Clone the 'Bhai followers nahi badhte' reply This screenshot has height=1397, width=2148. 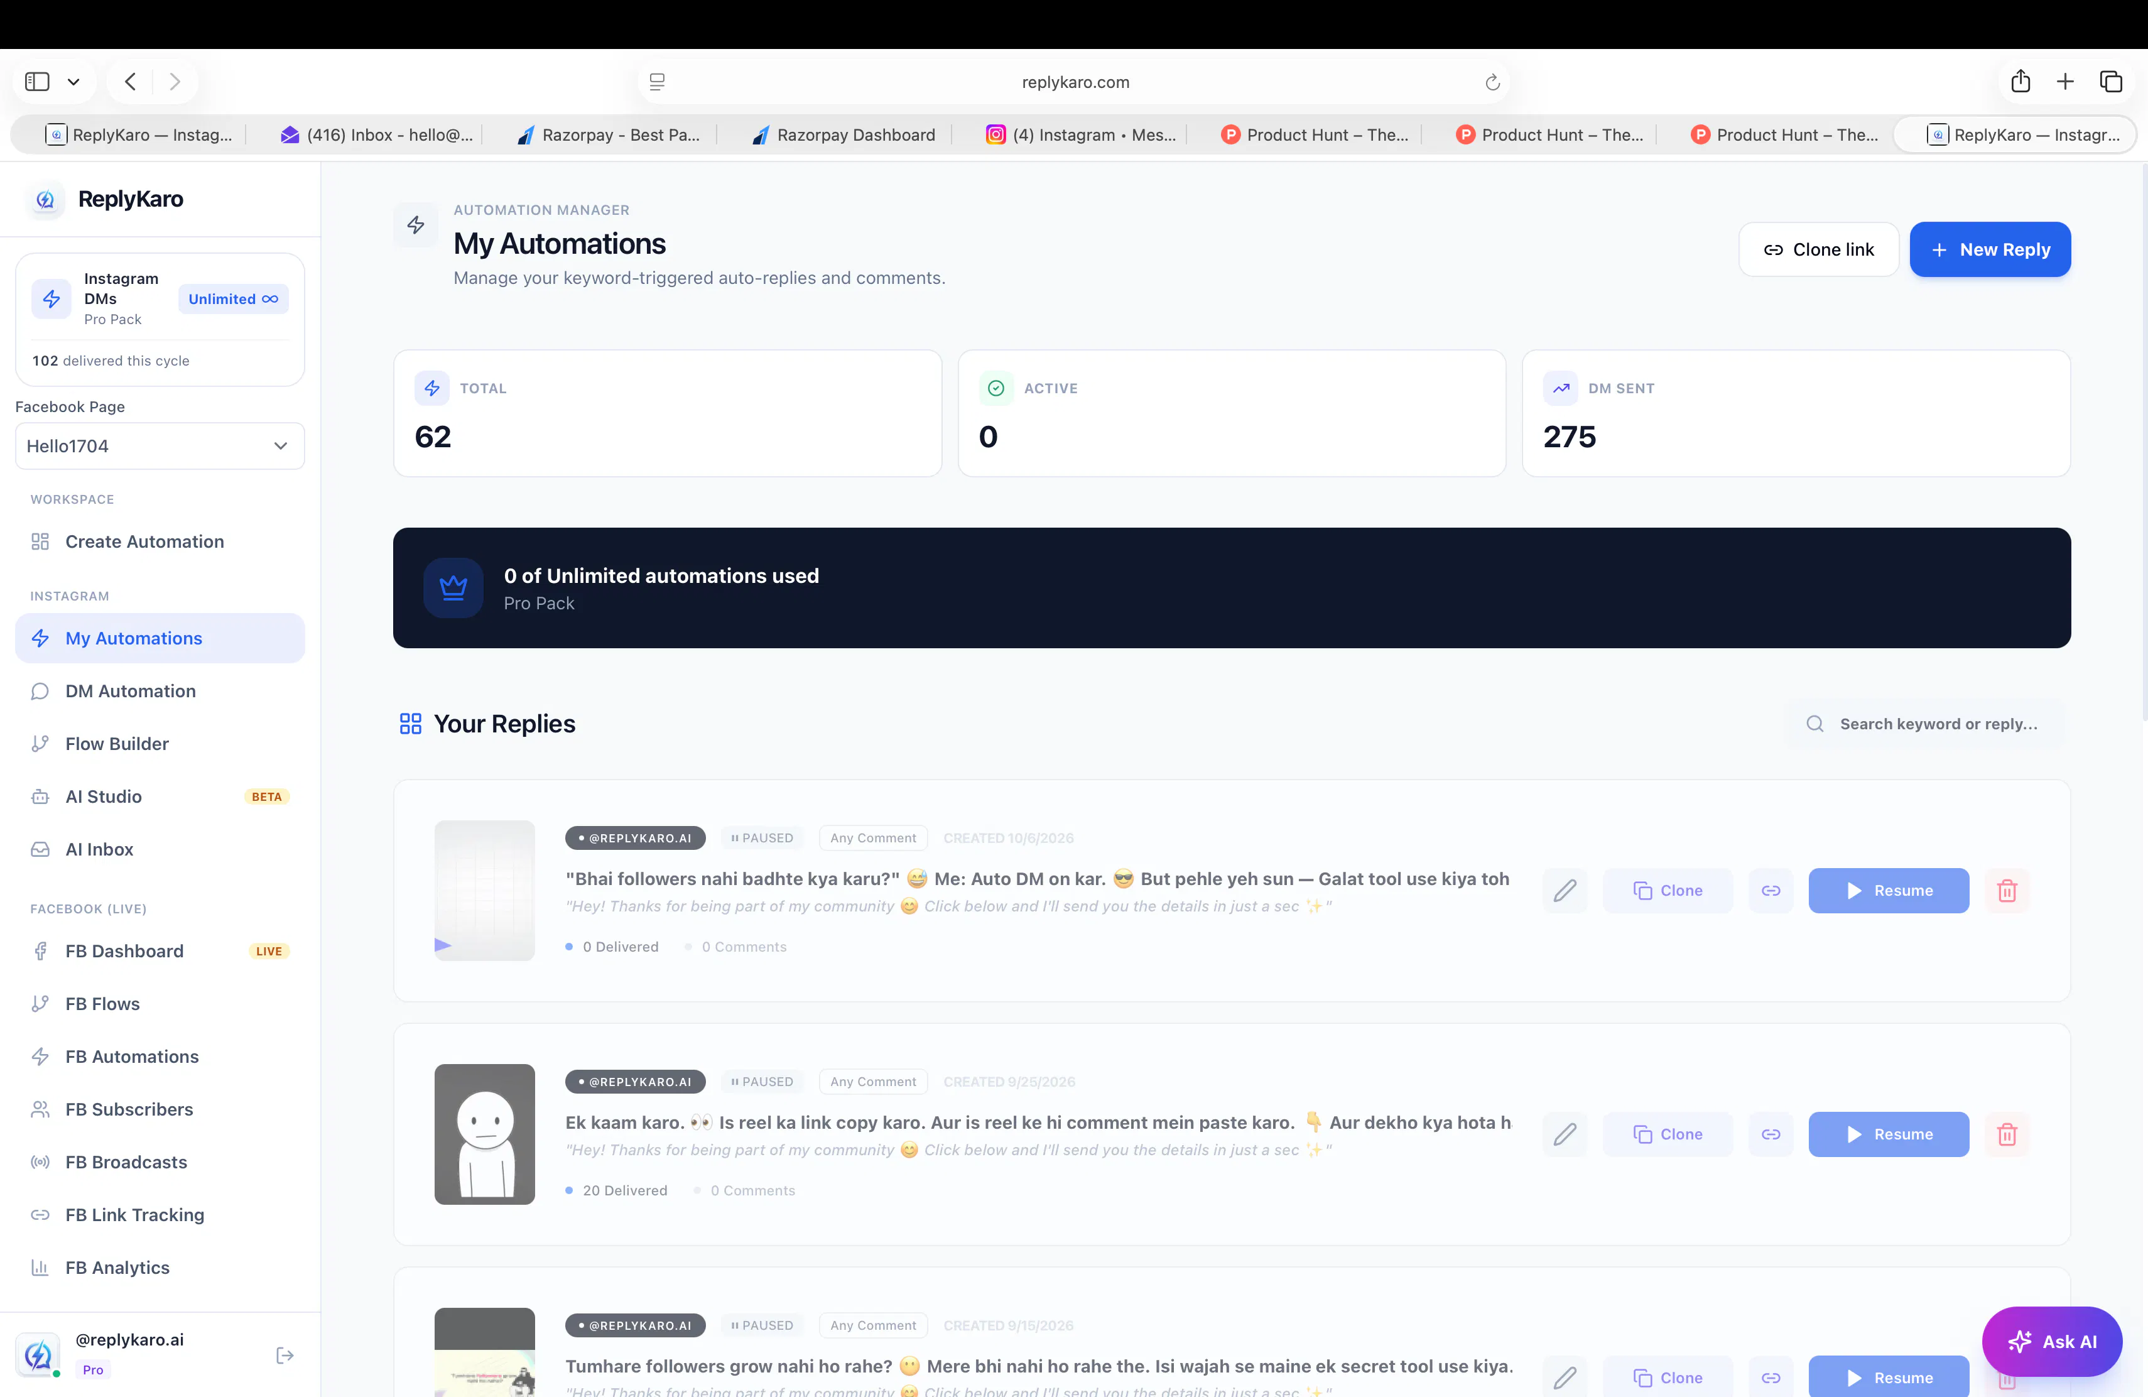click(x=1668, y=891)
